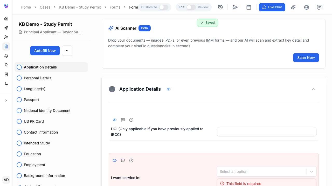332x186 pixels.
Task: Open the people/clients icon in left sidebar
Action: 6,37
